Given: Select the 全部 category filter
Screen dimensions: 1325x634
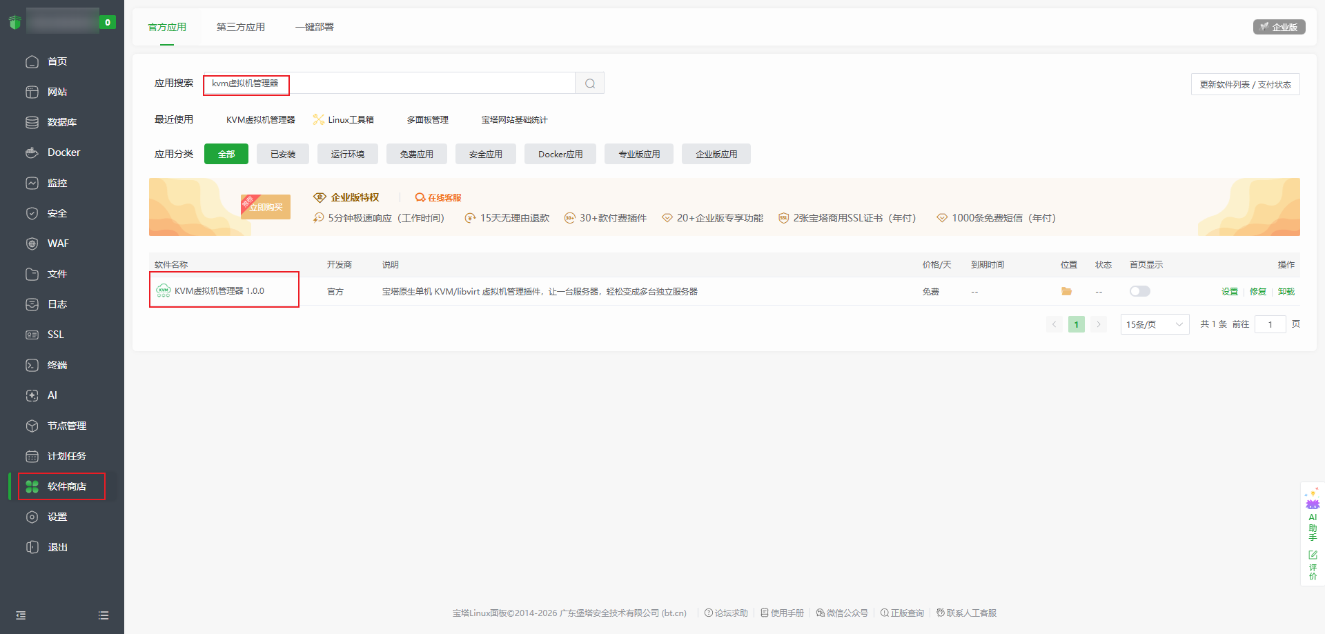Looking at the screenshot, I should [226, 154].
